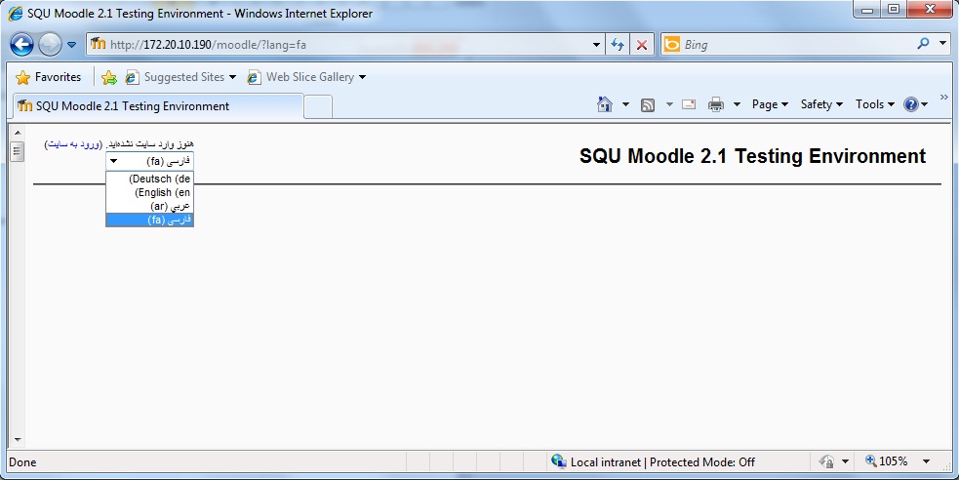This screenshot has width=959, height=480.
Task: Expand the command bar overflow chevron
Action: [x=943, y=98]
